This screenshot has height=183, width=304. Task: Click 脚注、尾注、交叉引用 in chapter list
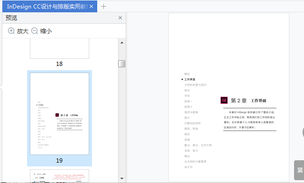click(x=198, y=145)
